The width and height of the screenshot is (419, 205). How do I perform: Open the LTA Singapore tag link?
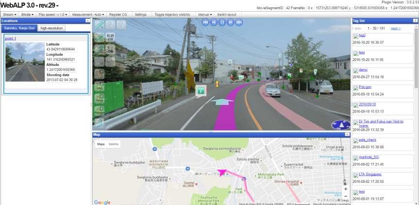coord(370,174)
